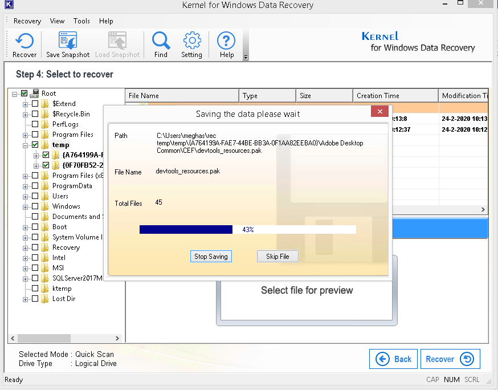Click the Skip File button

(x=277, y=257)
